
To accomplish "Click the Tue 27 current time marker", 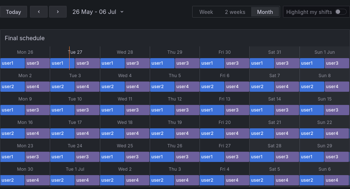I will coord(69,58).
